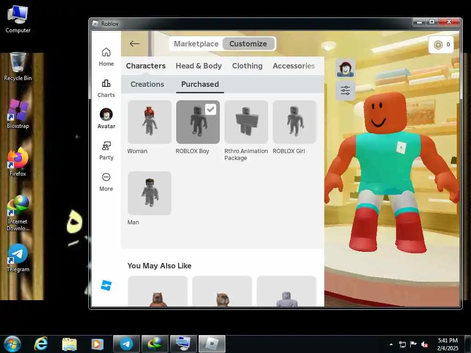The width and height of the screenshot is (471, 353).
Task: Select the Bloxstrap desktop shortcut
Action: (18, 114)
